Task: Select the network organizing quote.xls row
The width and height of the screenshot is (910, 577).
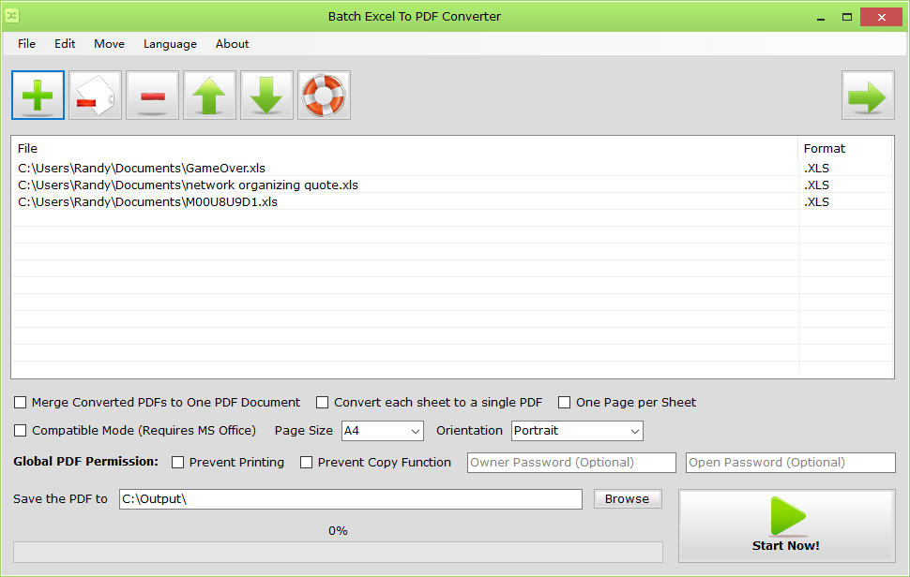Action: pyautogui.click(x=452, y=185)
